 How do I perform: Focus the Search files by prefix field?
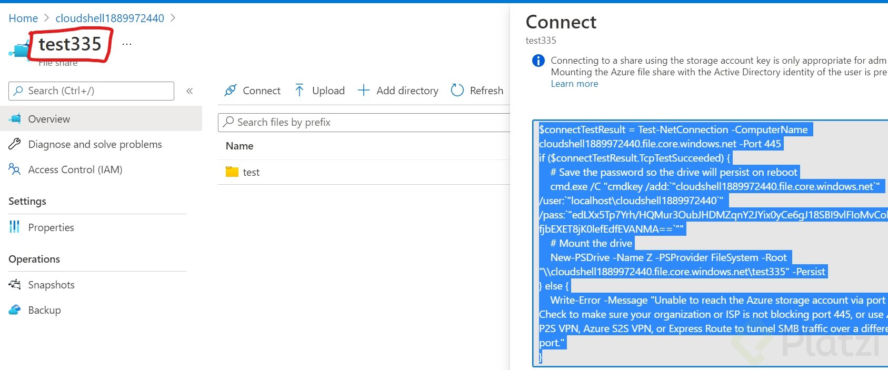click(364, 122)
